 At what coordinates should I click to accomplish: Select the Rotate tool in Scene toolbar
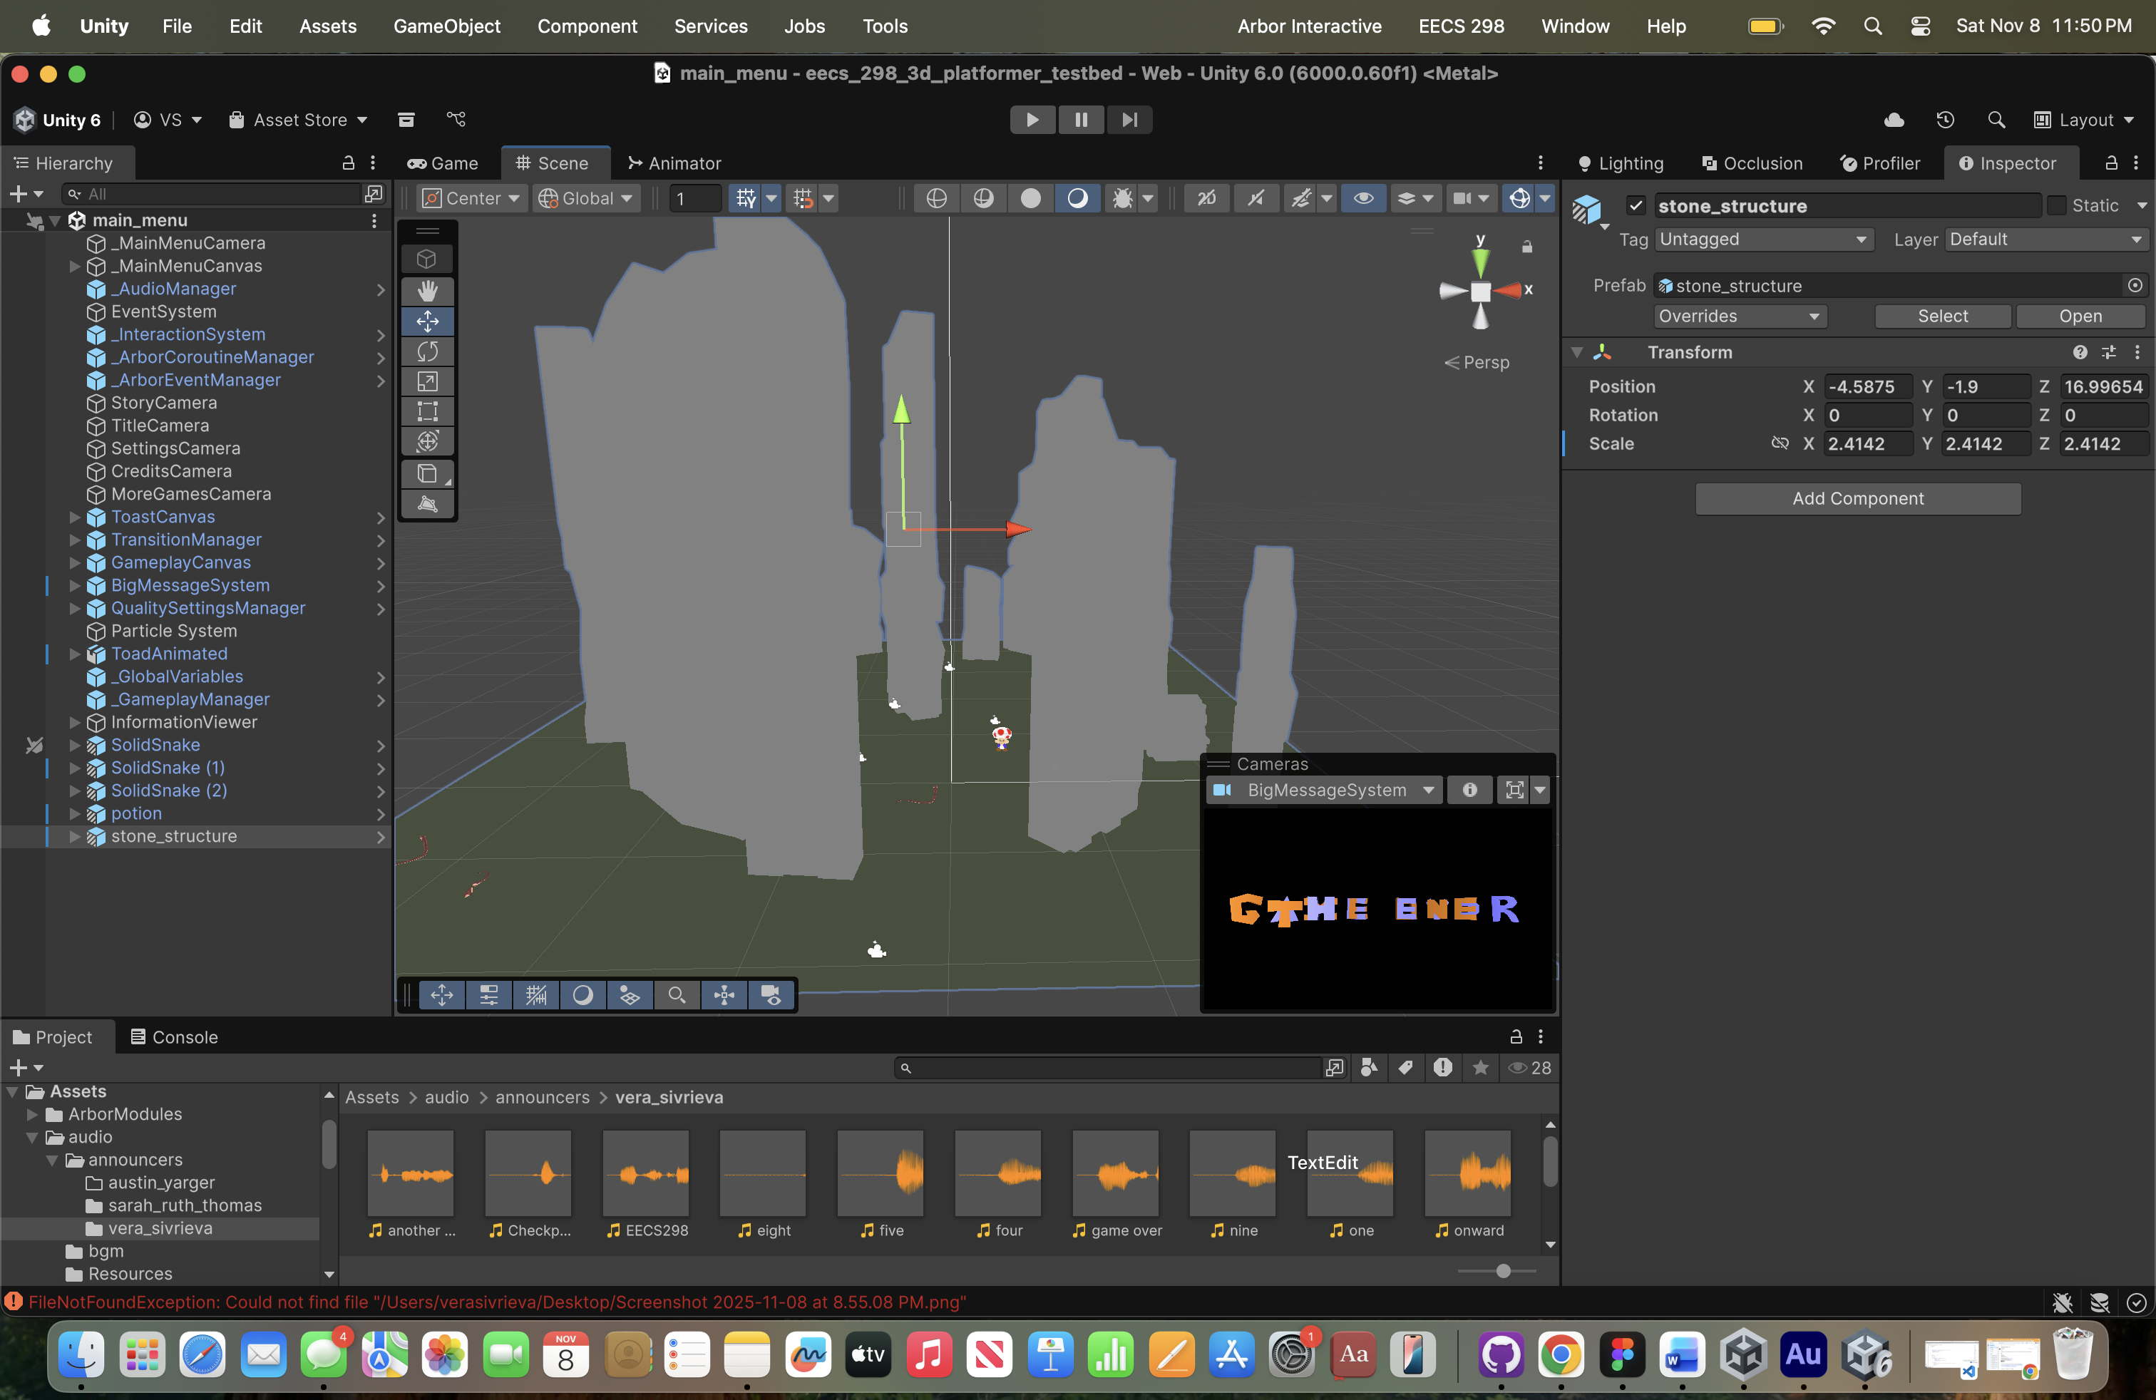point(428,351)
